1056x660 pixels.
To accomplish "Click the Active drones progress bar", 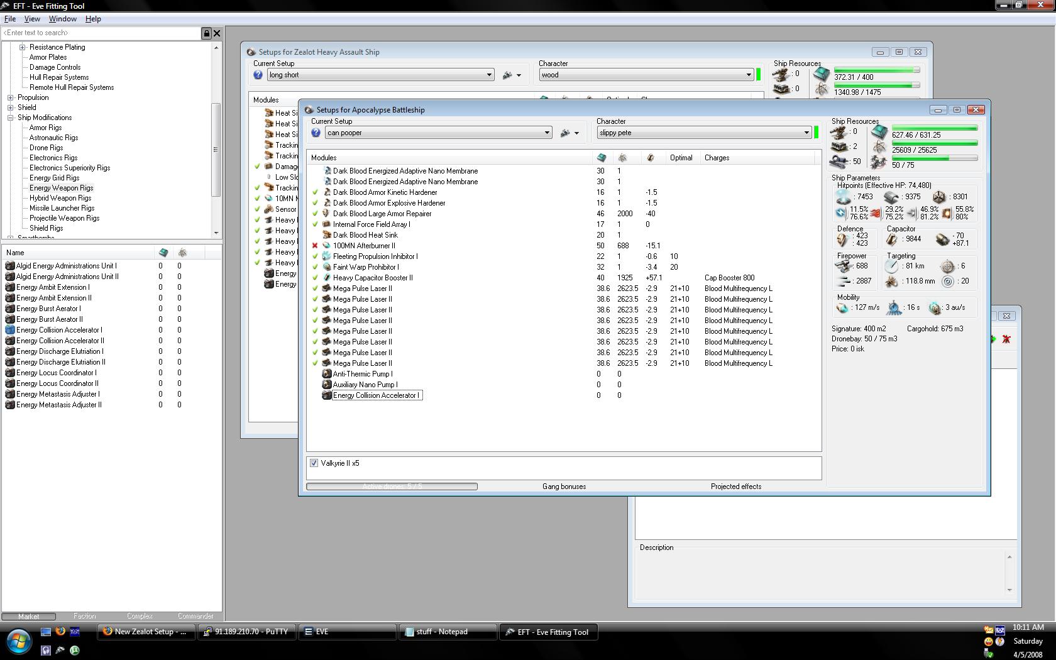I will coord(392,487).
